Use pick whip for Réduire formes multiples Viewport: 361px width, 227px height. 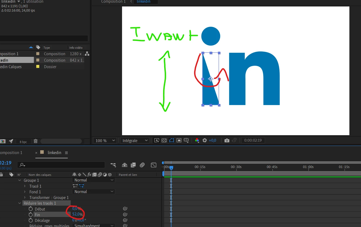pyautogui.click(x=125, y=226)
